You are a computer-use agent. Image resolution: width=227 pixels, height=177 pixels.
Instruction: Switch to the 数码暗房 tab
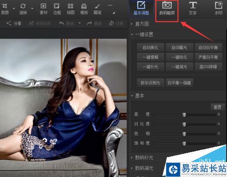click(x=167, y=9)
